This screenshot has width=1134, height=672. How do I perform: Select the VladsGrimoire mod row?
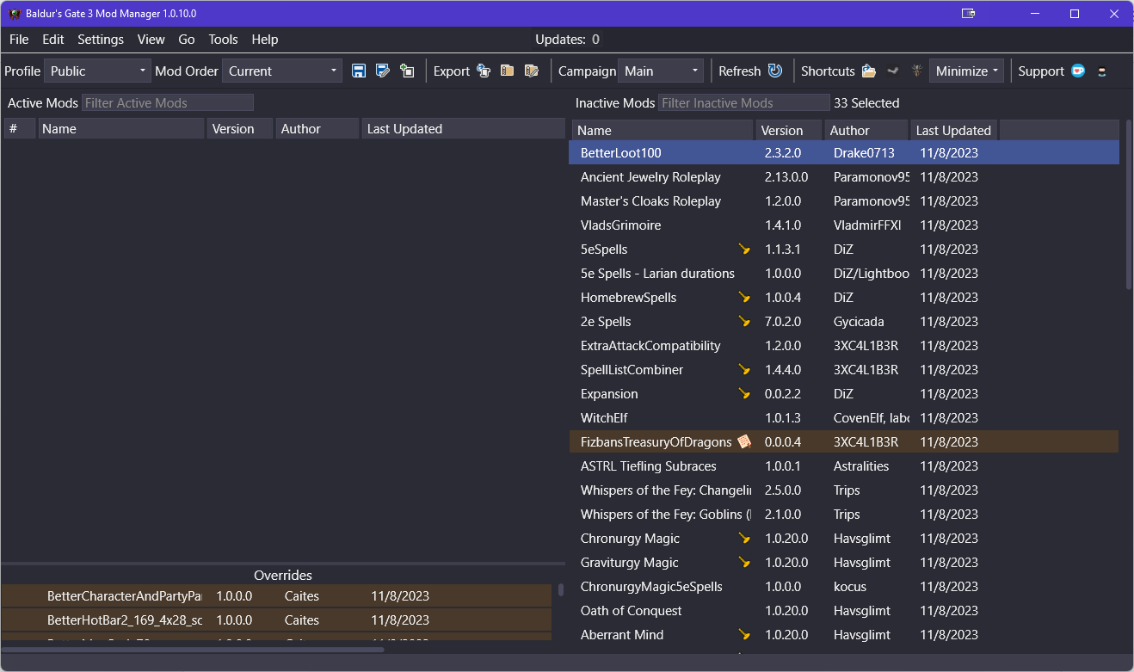(844, 225)
